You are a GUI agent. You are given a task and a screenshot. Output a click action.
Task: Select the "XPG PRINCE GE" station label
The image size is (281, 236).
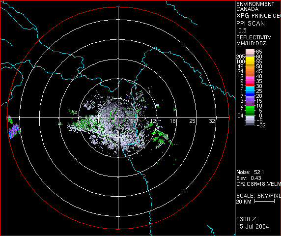click(258, 16)
